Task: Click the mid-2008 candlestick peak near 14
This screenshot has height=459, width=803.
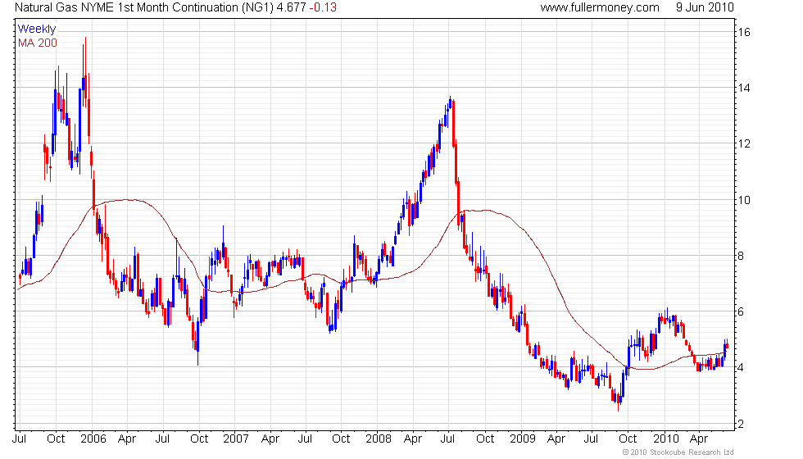Action: pyautogui.click(x=450, y=98)
